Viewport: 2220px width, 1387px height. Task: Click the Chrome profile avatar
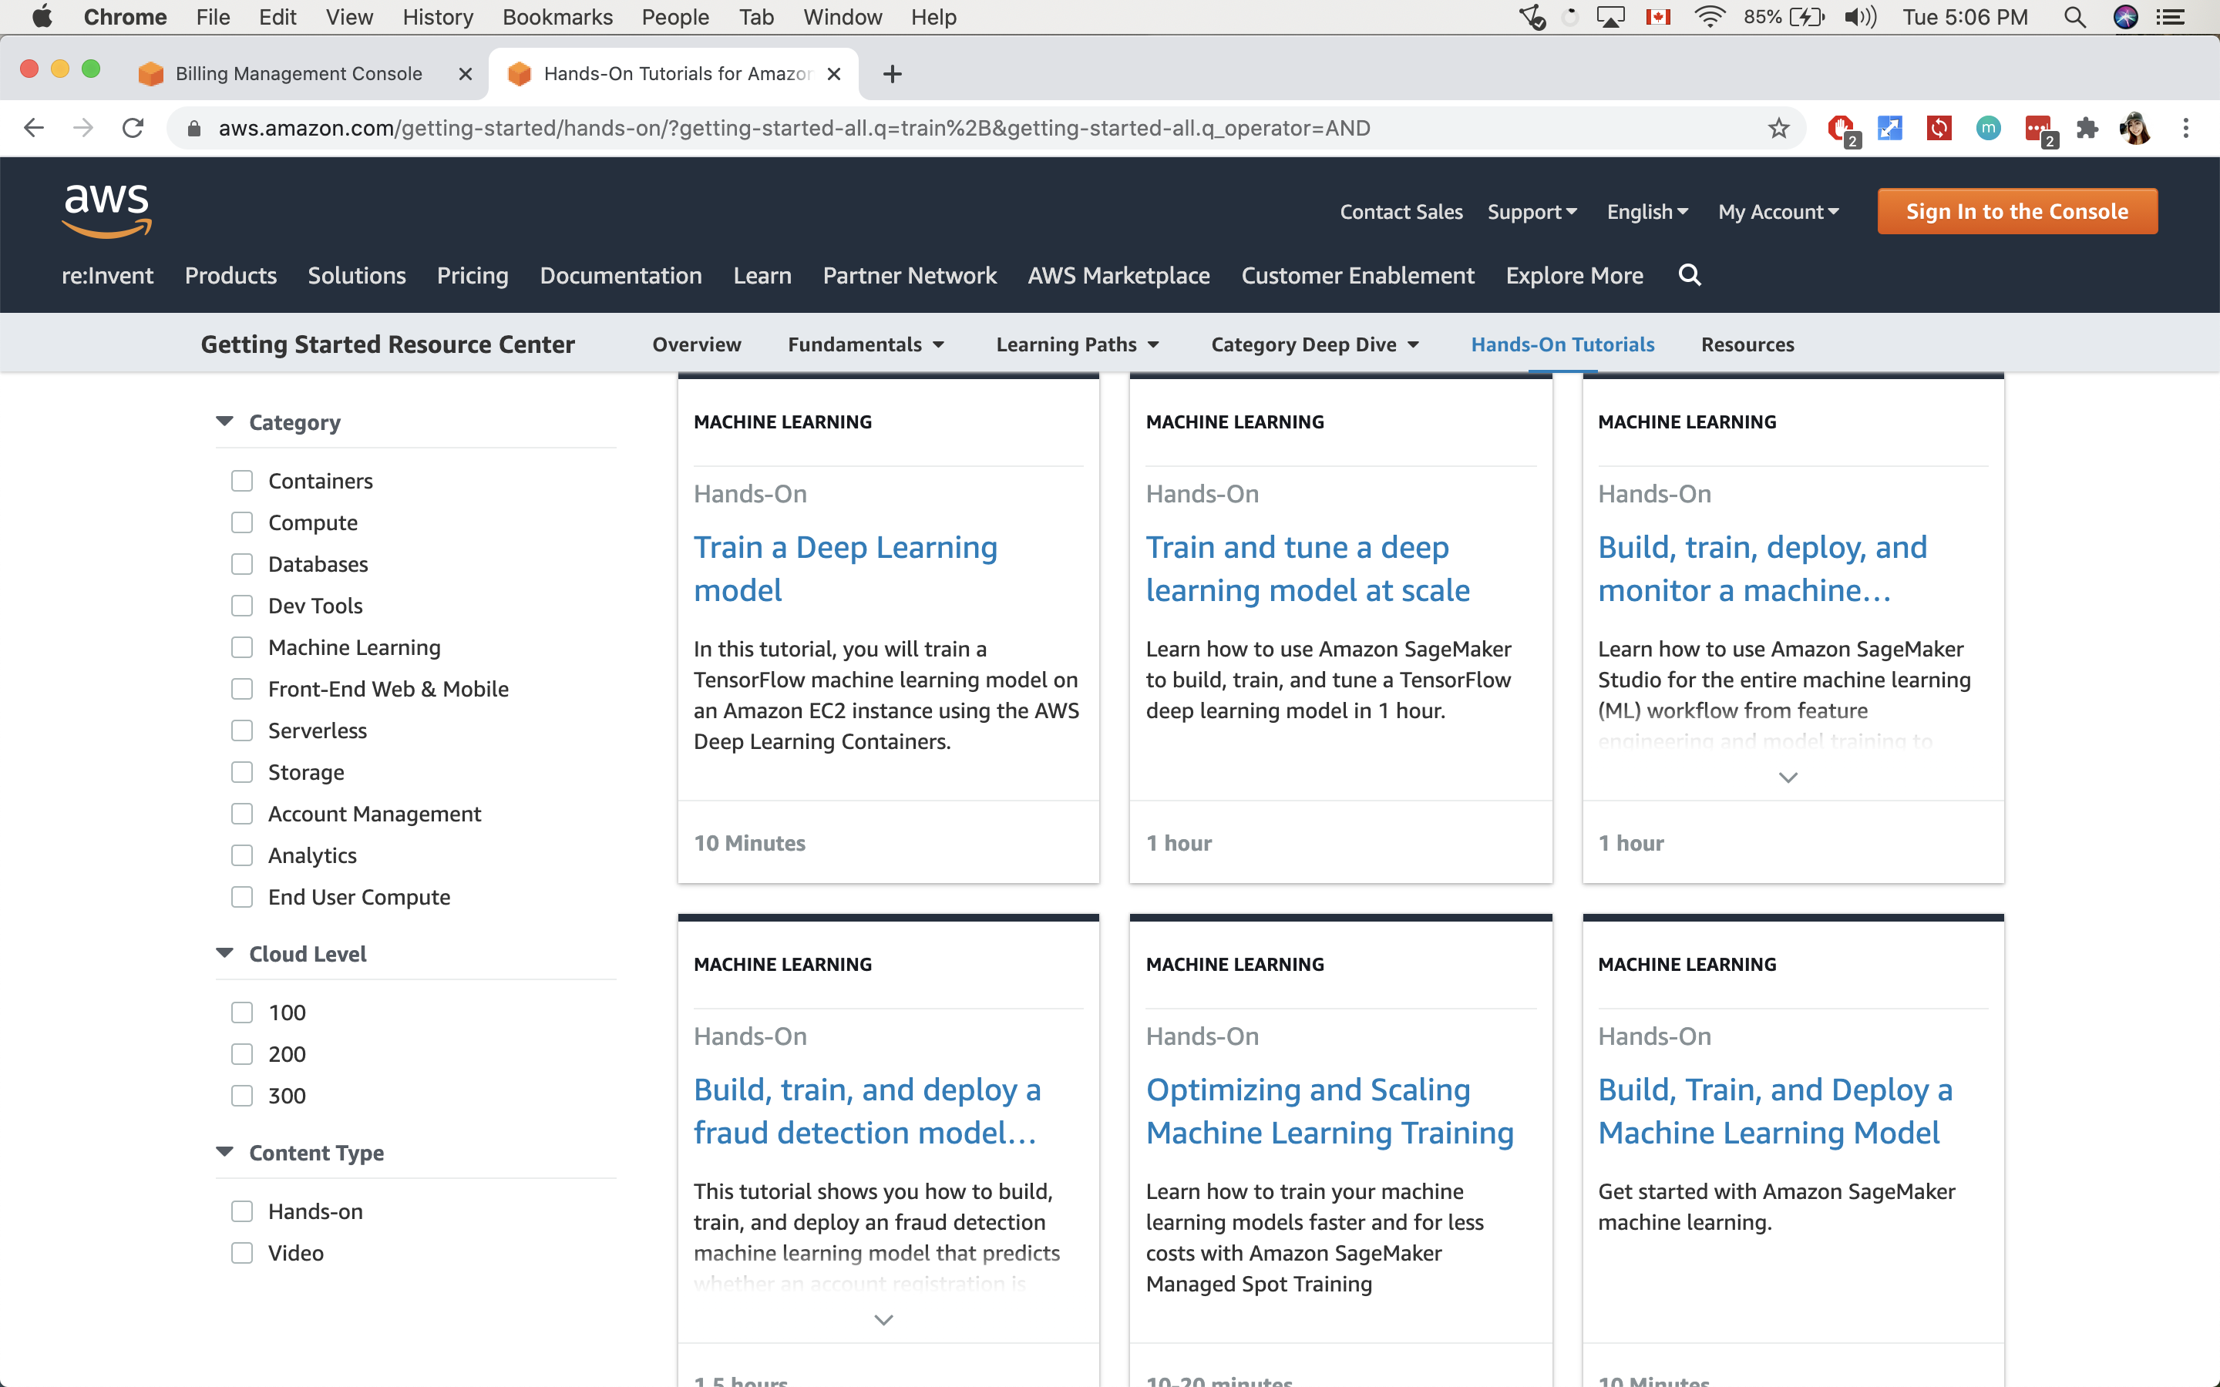pos(2134,129)
